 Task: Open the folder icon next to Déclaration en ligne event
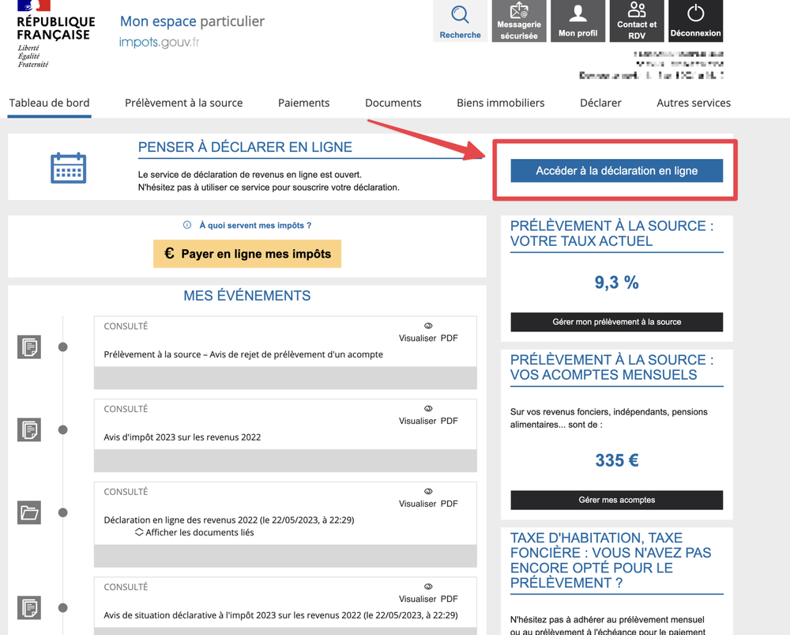28,513
